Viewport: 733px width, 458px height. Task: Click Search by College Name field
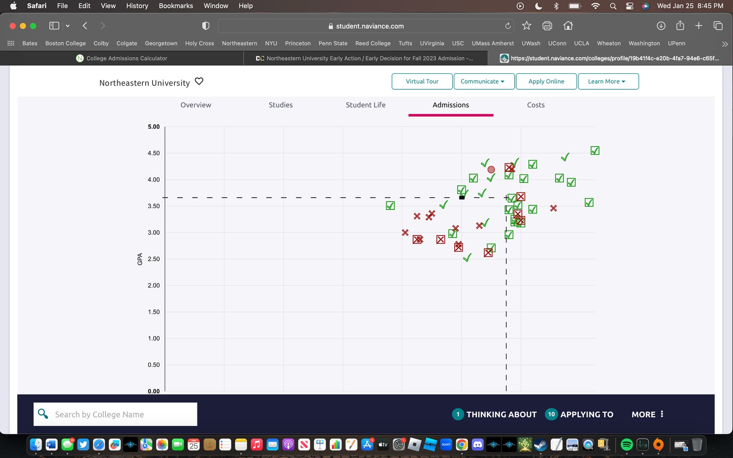[x=115, y=414]
